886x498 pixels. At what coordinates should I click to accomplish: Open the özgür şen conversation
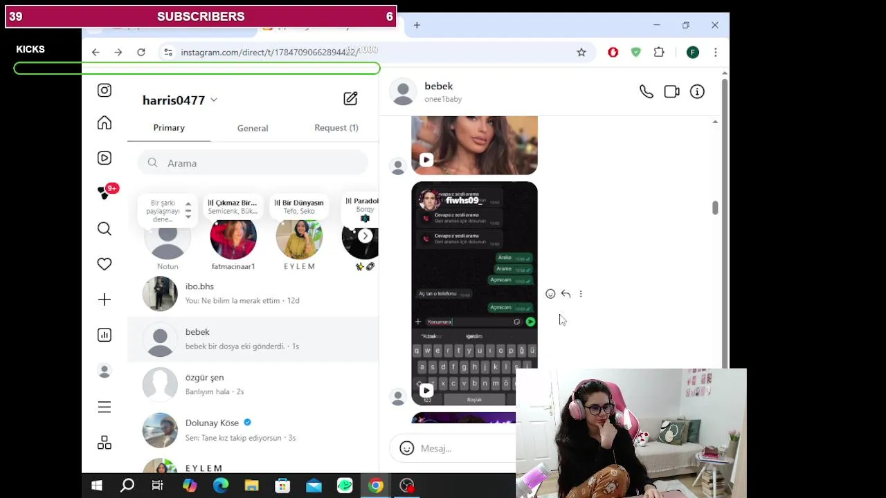253,385
